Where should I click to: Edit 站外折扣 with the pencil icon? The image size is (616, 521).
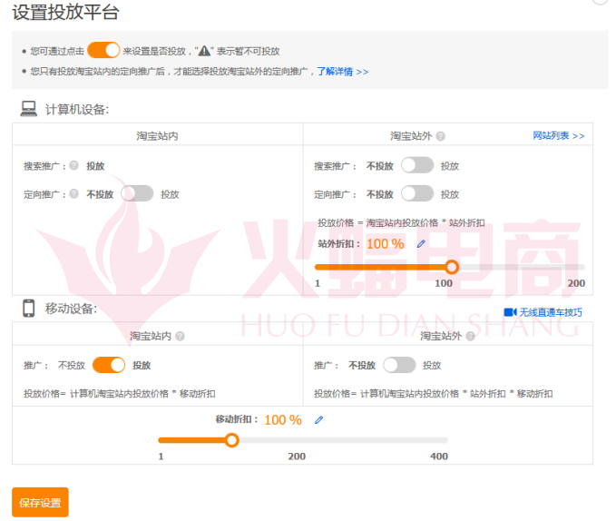tap(421, 244)
